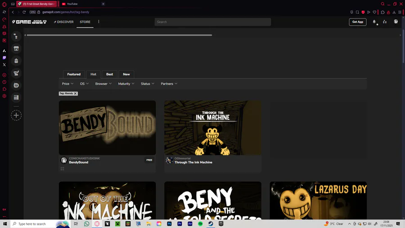Open the library icon in the Game Jolt sidebar
The width and height of the screenshot is (405, 228).
click(x=16, y=97)
